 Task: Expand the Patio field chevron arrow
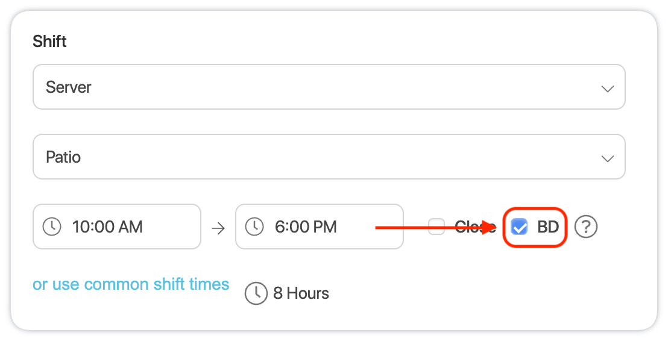pos(607,158)
